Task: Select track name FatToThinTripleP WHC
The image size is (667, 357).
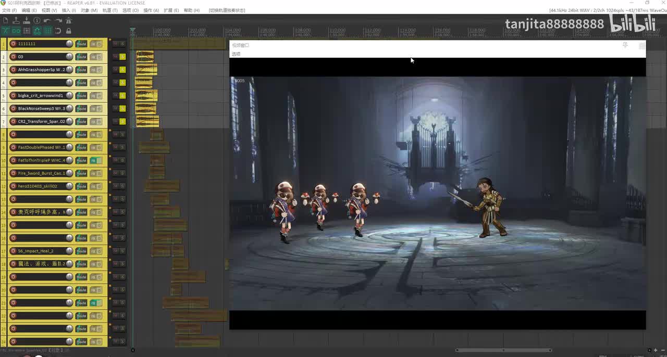Action: (x=42, y=160)
